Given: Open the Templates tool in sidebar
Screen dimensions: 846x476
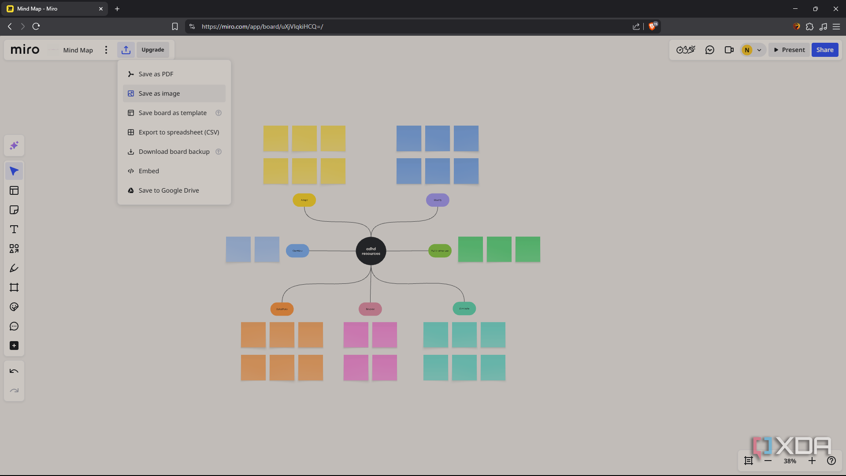Looking at the screenshot, I should pos(14,190).
